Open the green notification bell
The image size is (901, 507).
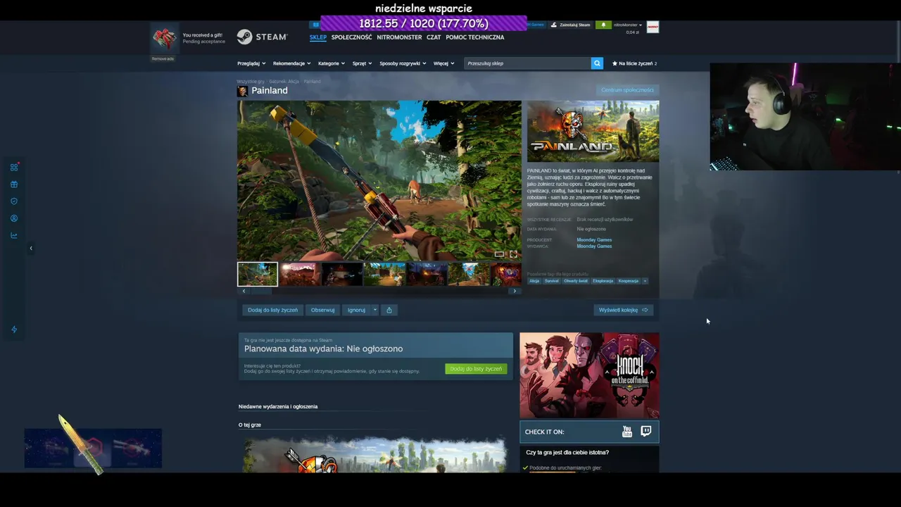603,25
